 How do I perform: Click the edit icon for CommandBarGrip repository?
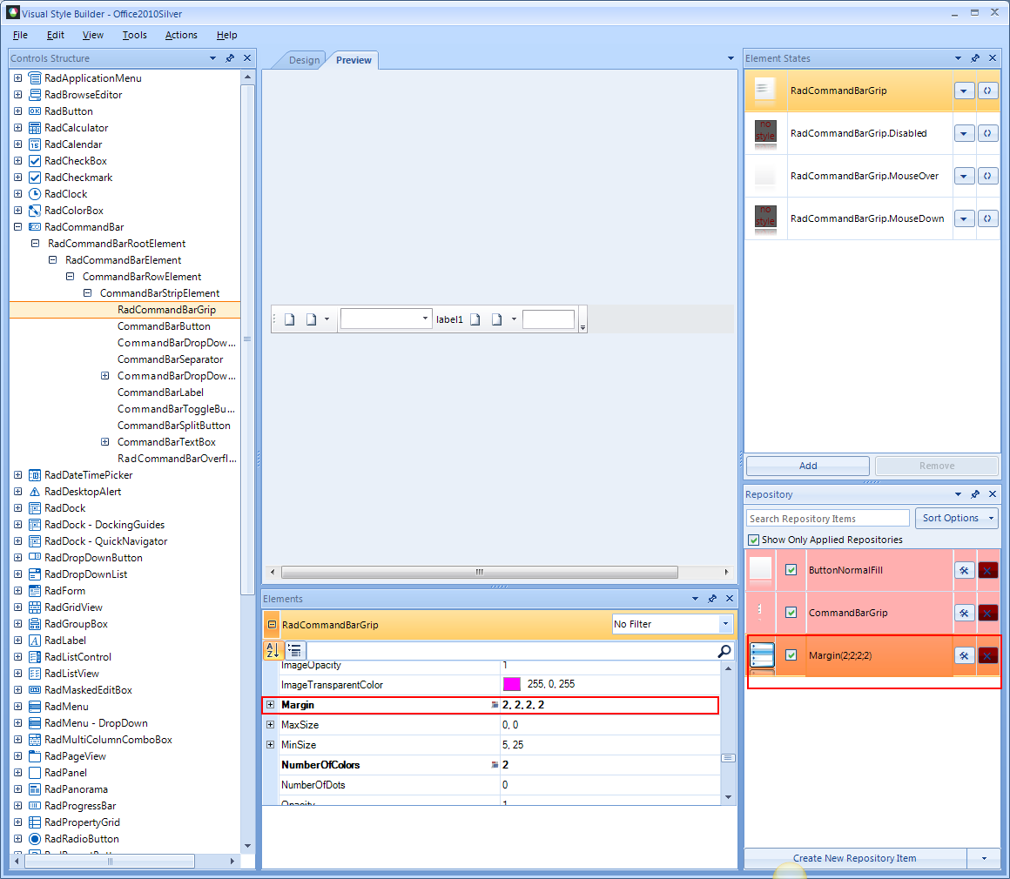964,613
